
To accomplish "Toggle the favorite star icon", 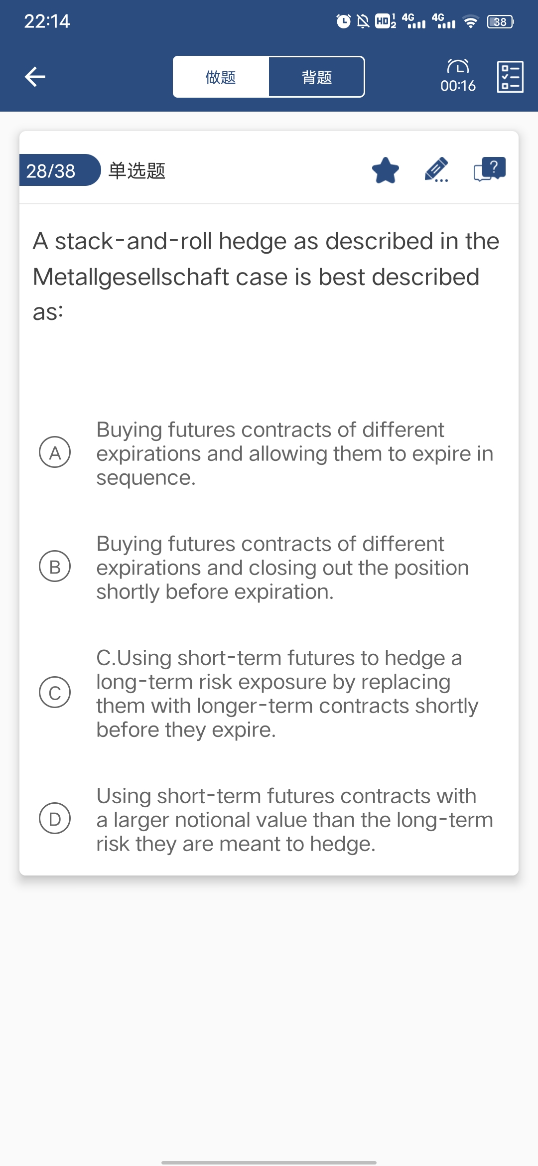I will [386, 170].
